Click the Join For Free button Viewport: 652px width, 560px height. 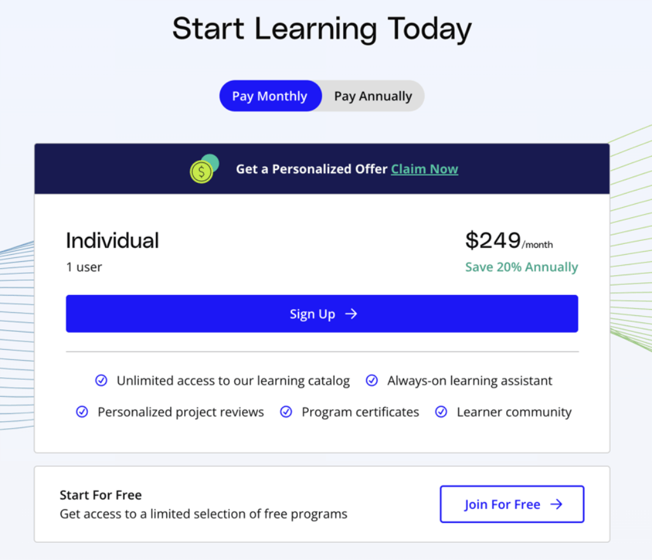[x=512, y=504]
